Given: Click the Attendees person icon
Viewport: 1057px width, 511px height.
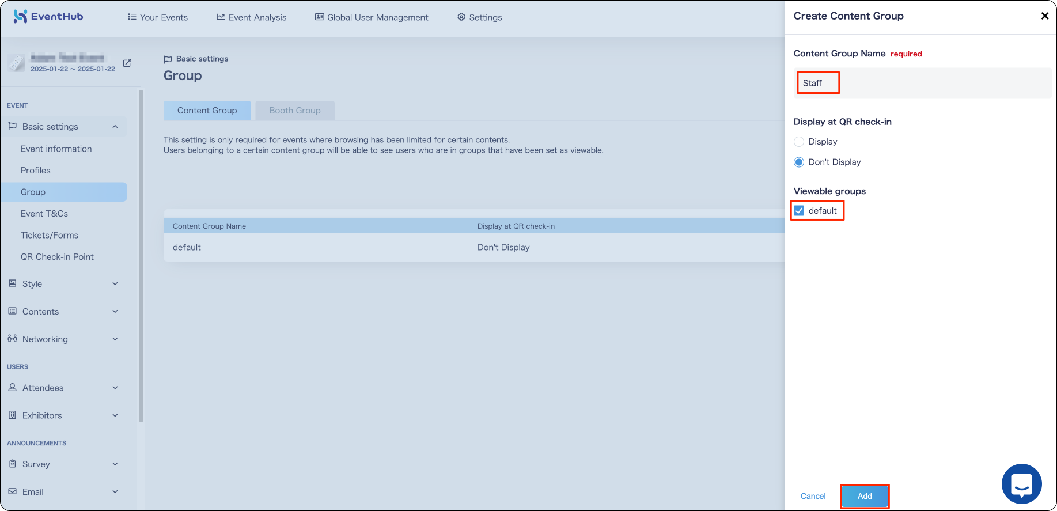Looking at the screenshot, I should point(13,388).
